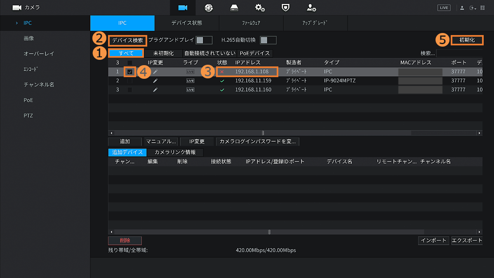Open the Security shield icon
This screenshot has width=494, height=278.
(x=285, y=8)
